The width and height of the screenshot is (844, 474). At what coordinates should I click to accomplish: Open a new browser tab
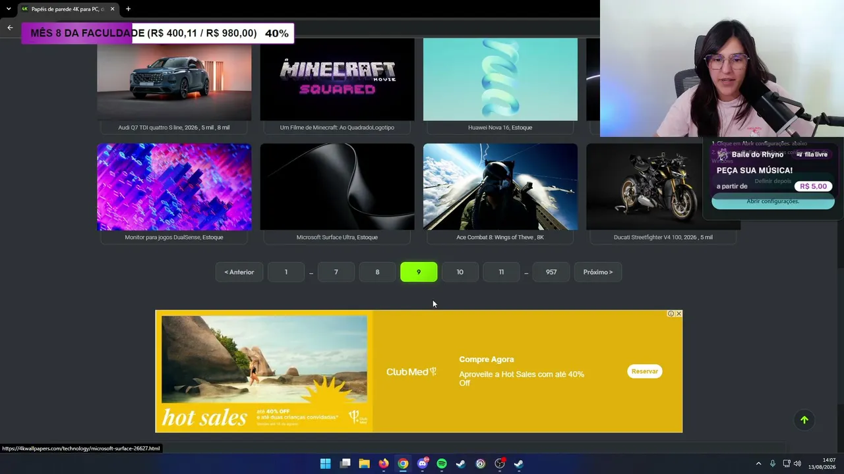[x=128, y=9]
